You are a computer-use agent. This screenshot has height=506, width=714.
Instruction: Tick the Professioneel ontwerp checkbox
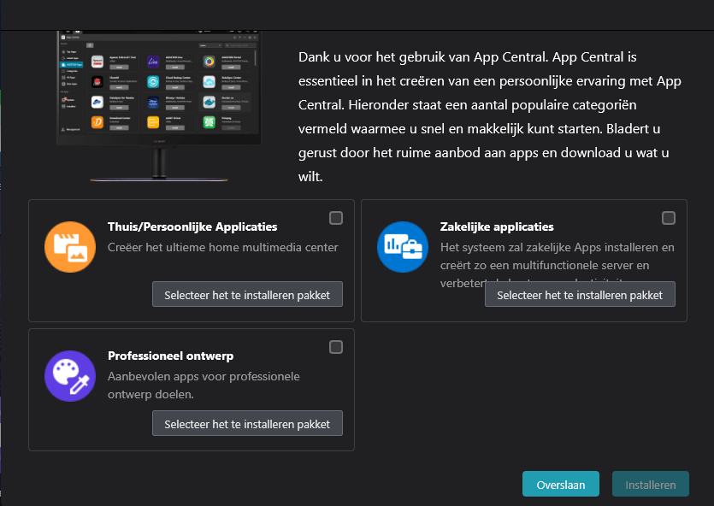click(336, 347)
